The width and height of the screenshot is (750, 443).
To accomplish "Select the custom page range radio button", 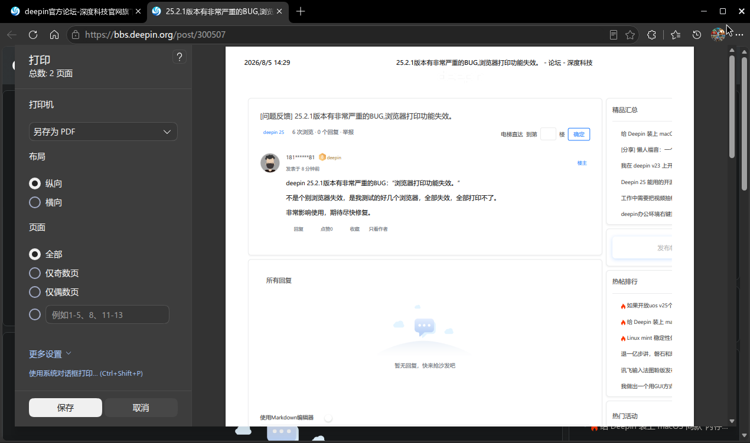I will (x=35, y=314).
